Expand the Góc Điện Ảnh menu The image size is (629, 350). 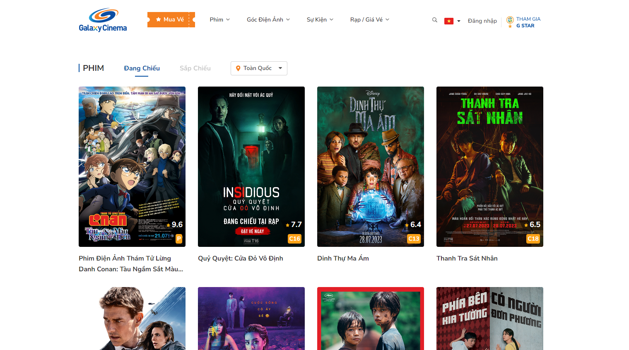coord(268,19)
